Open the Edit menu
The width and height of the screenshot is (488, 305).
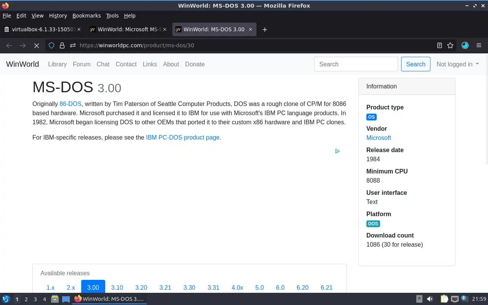pyautogui.click(x=21, y=16)
